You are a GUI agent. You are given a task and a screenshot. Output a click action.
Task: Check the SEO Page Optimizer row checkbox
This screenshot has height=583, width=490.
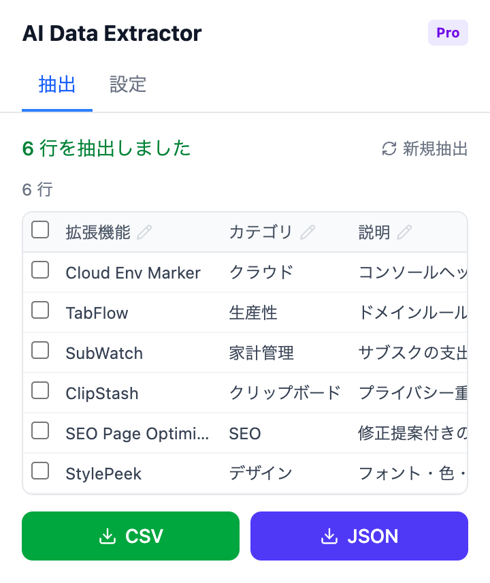pyautogui.click(x=40, y=431)
